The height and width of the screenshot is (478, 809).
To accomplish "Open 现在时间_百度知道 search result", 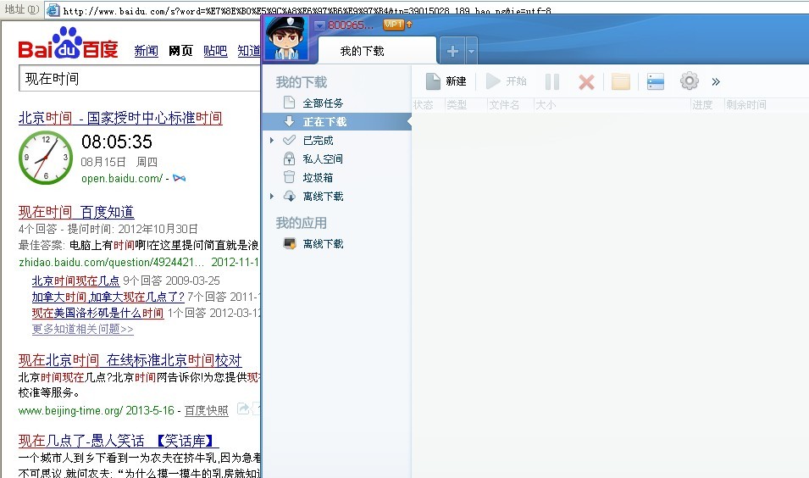I will point(76,212).
